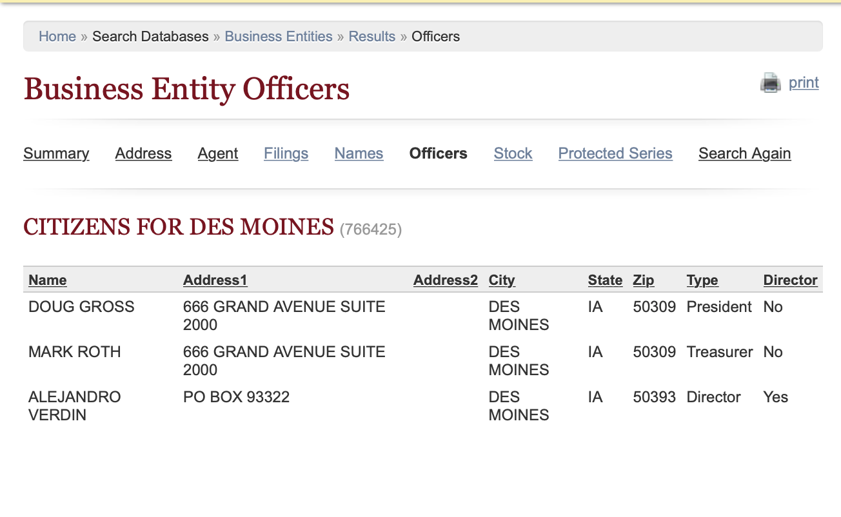Image resolution: width=841 pixels, height=517 pixels.
Task: Open Business Entities breadcrumb link
Action: [279, 36]
